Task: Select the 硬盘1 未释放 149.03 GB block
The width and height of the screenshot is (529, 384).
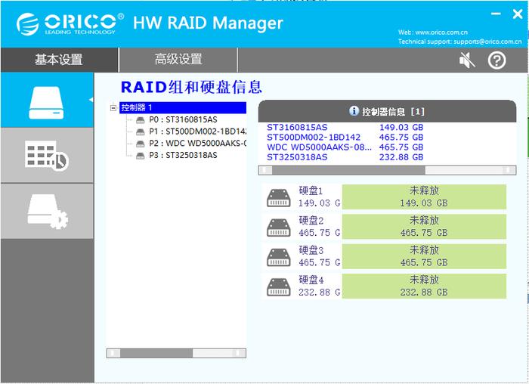Action: pyautogui.click(x=424, y=197)
